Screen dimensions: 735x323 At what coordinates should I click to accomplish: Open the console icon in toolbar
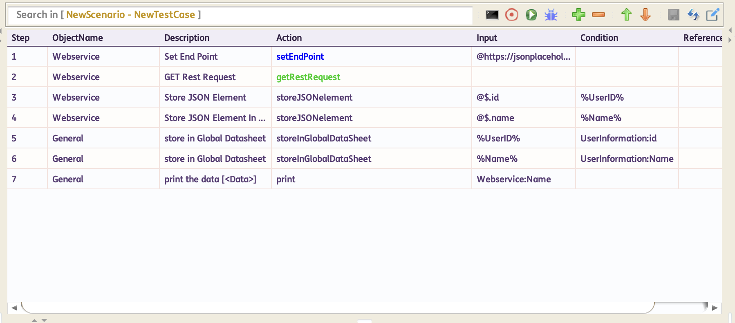coord(492,15)
